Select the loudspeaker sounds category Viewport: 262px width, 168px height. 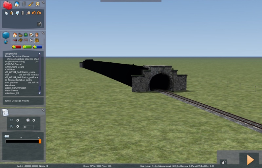coord(31,40)
